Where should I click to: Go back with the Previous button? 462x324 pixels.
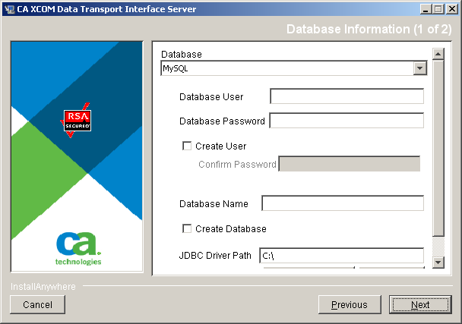[x=350, y=304]
